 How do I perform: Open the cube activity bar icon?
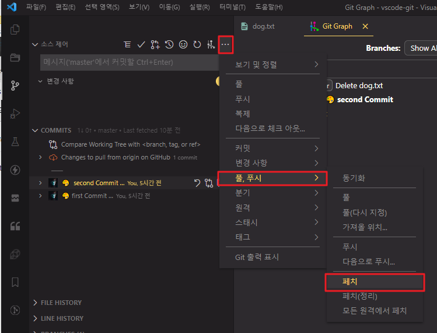click(x=15, y=254)
